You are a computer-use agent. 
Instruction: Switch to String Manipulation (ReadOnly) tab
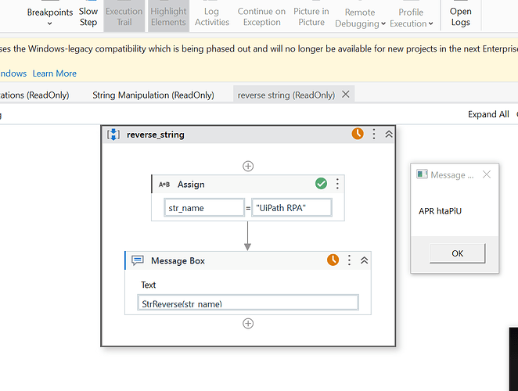pyautogui.click(x=153, y=95)
